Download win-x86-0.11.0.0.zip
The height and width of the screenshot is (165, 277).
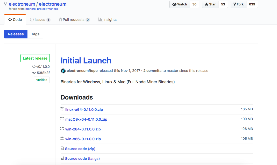[x=83, y=139]
